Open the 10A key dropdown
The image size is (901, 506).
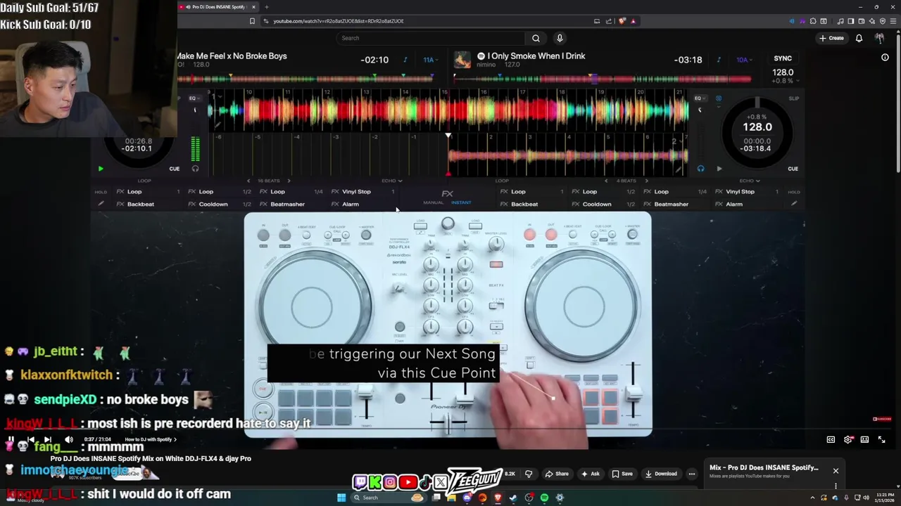click(744, 60)
